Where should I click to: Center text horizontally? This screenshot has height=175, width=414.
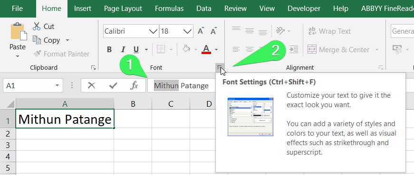tap(250, 49)
